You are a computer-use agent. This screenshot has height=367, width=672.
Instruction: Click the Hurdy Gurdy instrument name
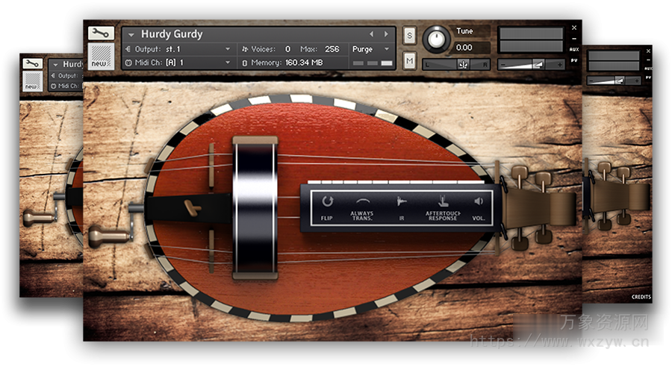(x=172, y=34)
